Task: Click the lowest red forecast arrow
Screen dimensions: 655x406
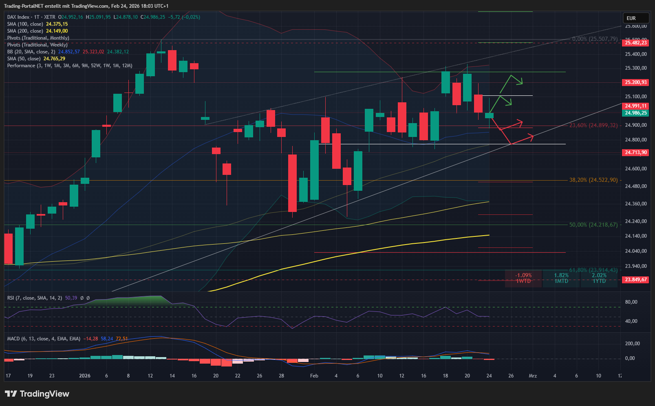Action: (x=522, y=139)
